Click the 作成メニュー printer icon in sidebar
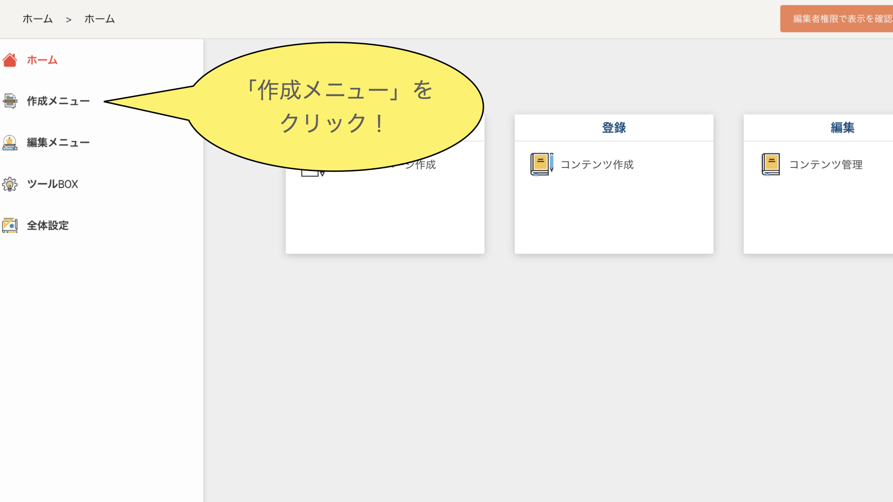 pos(10,101)
